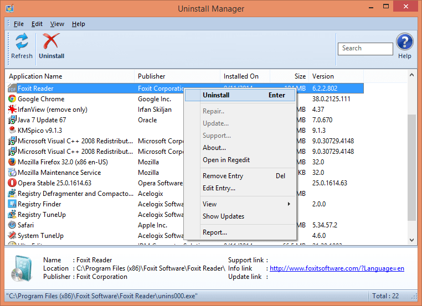
Task: Open the Help menu in menu bar
Action: (78, 24)
